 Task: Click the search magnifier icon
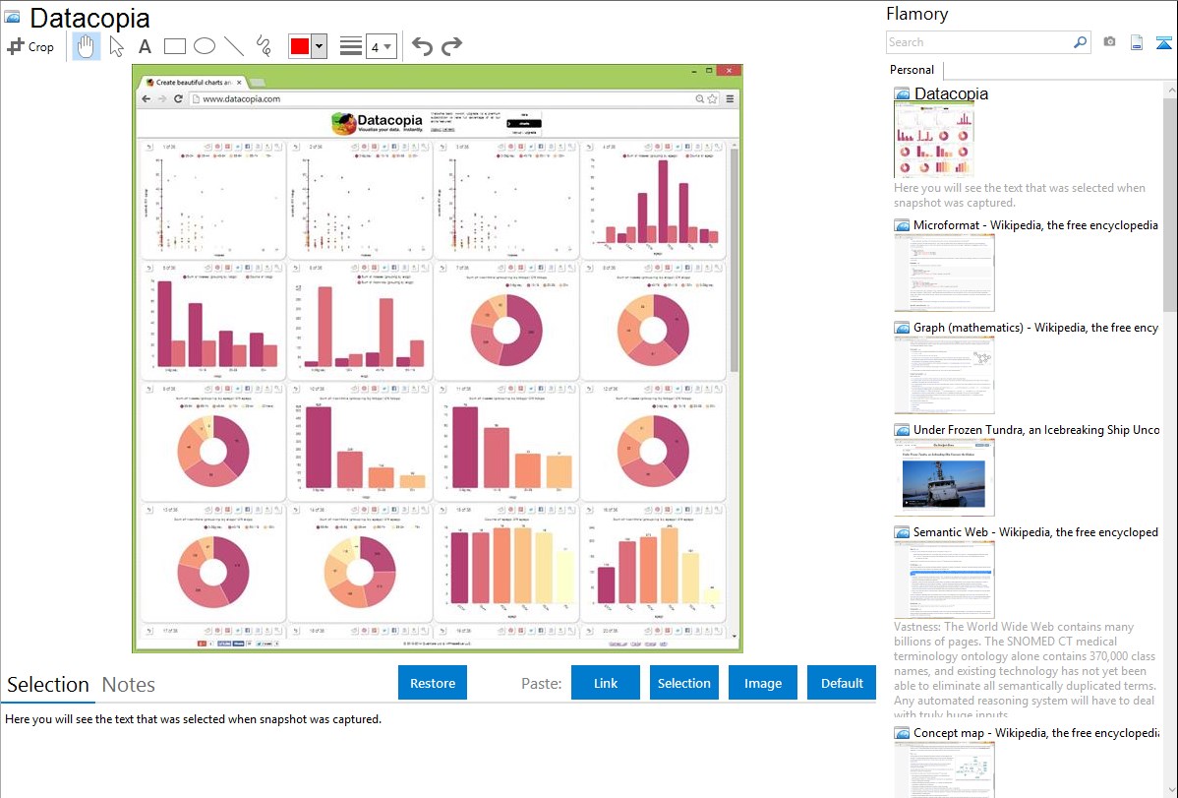1081,42
